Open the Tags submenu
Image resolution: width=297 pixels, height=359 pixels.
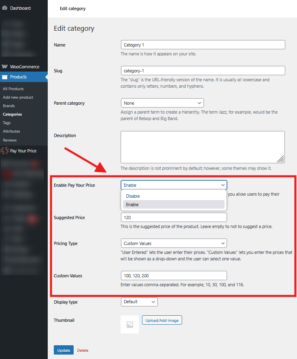(6, 123)
